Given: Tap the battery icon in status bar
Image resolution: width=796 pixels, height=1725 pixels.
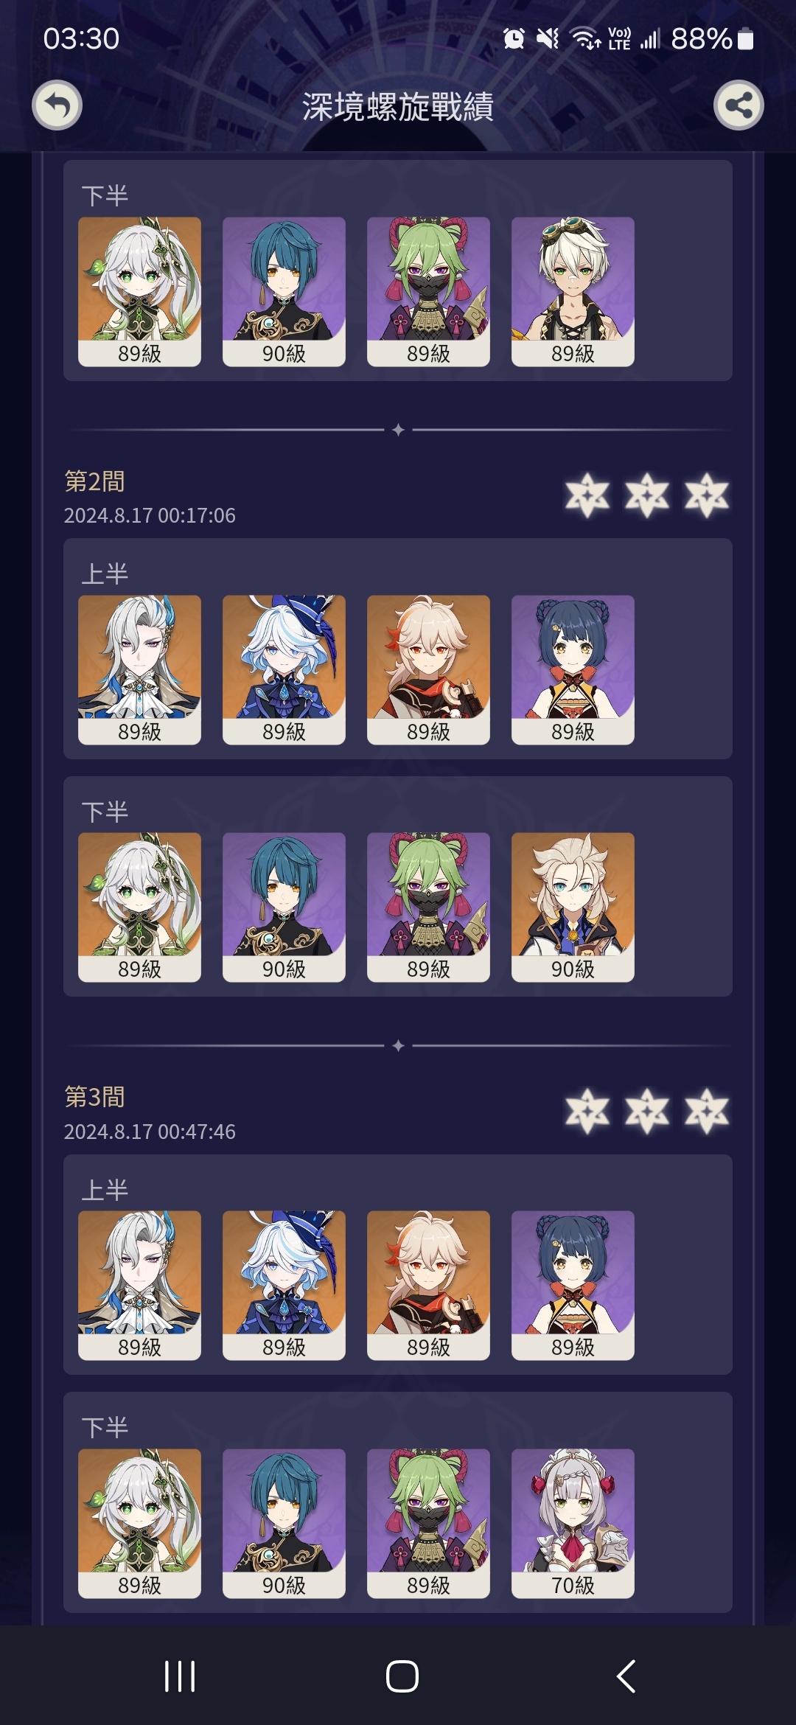Looking at the screenshot, I should point(745,38).
